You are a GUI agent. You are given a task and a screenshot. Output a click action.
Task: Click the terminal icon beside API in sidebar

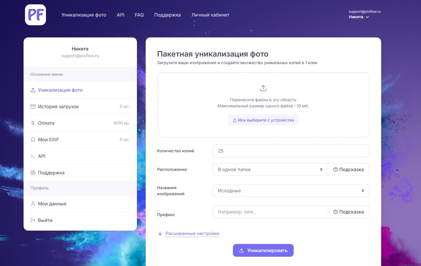click(x=33, y=156)
